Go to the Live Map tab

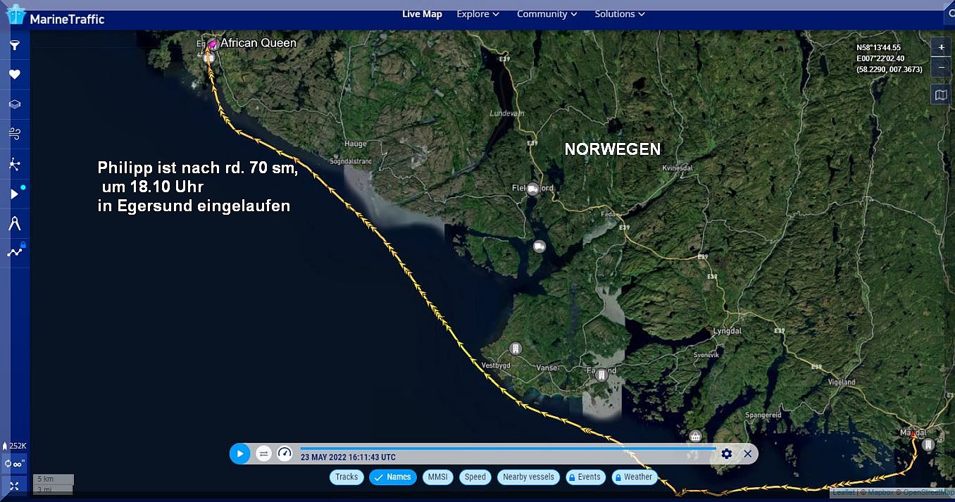point(422,14)
